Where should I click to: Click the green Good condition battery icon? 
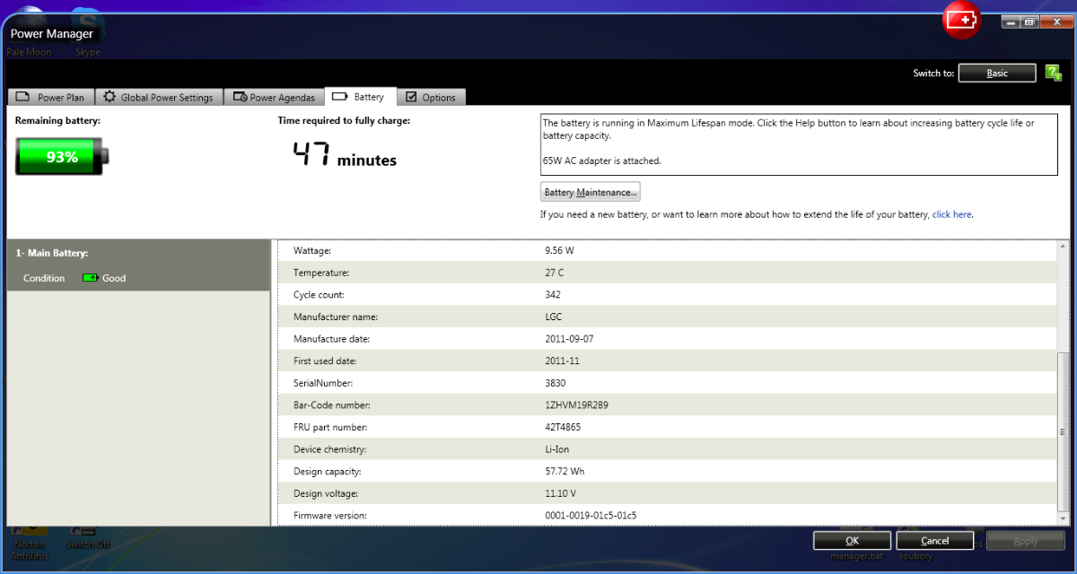pyautogui.click(x=90, y=278)
